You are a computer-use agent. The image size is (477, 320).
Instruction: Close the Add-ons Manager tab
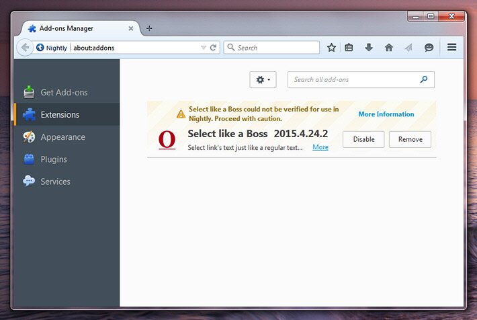click(x=131, y=28)
